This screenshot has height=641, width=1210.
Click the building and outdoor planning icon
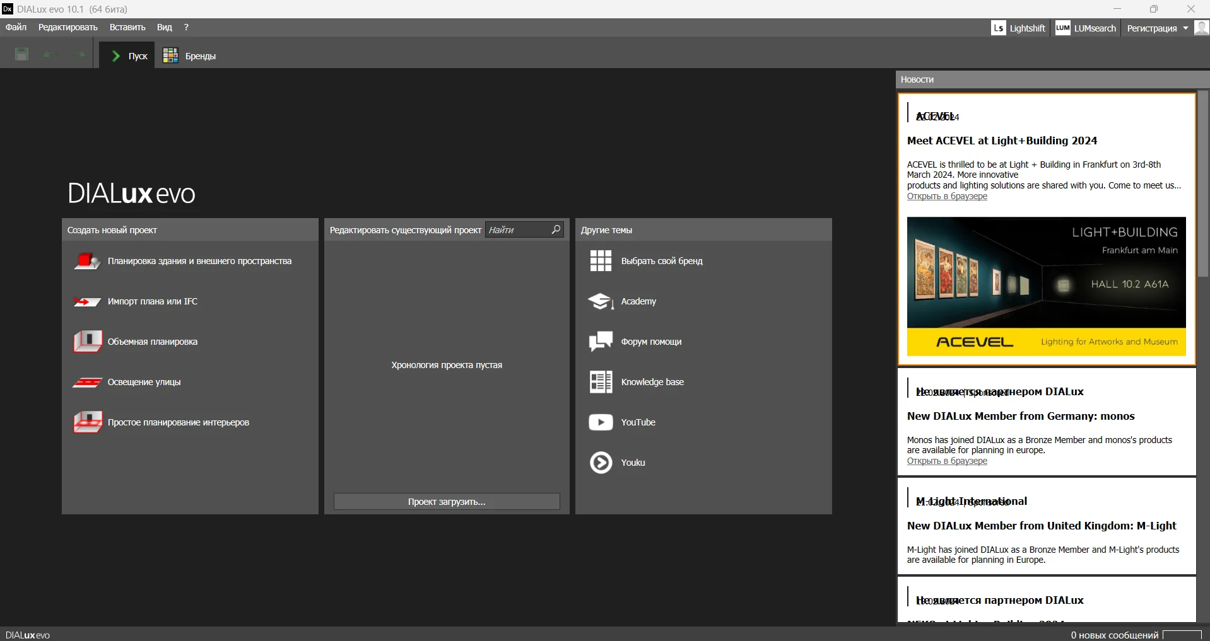87,261
